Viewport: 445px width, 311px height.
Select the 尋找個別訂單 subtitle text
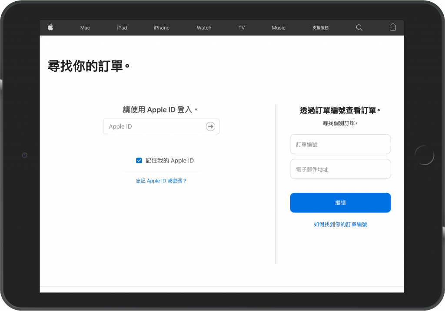click(x=340, y=123)
